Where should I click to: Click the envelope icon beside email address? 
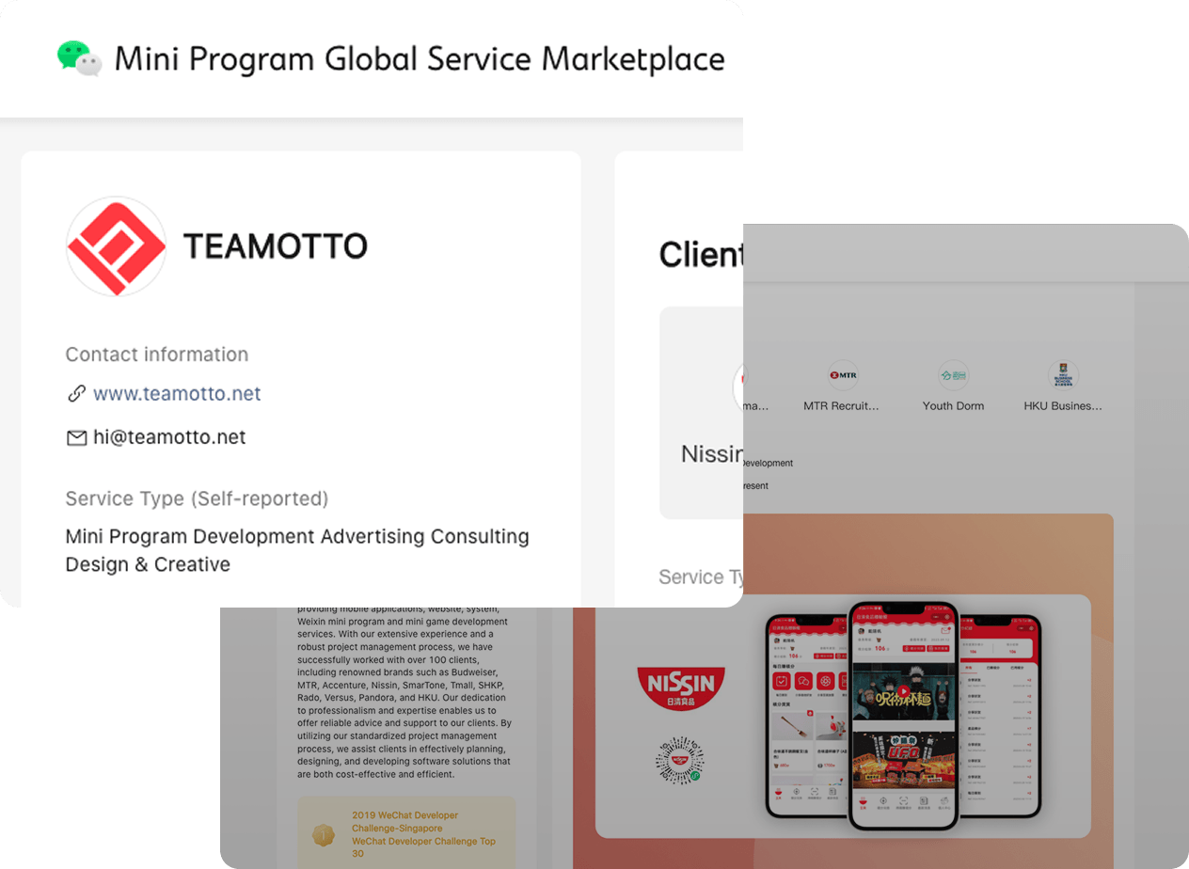[x=76, y=437]
